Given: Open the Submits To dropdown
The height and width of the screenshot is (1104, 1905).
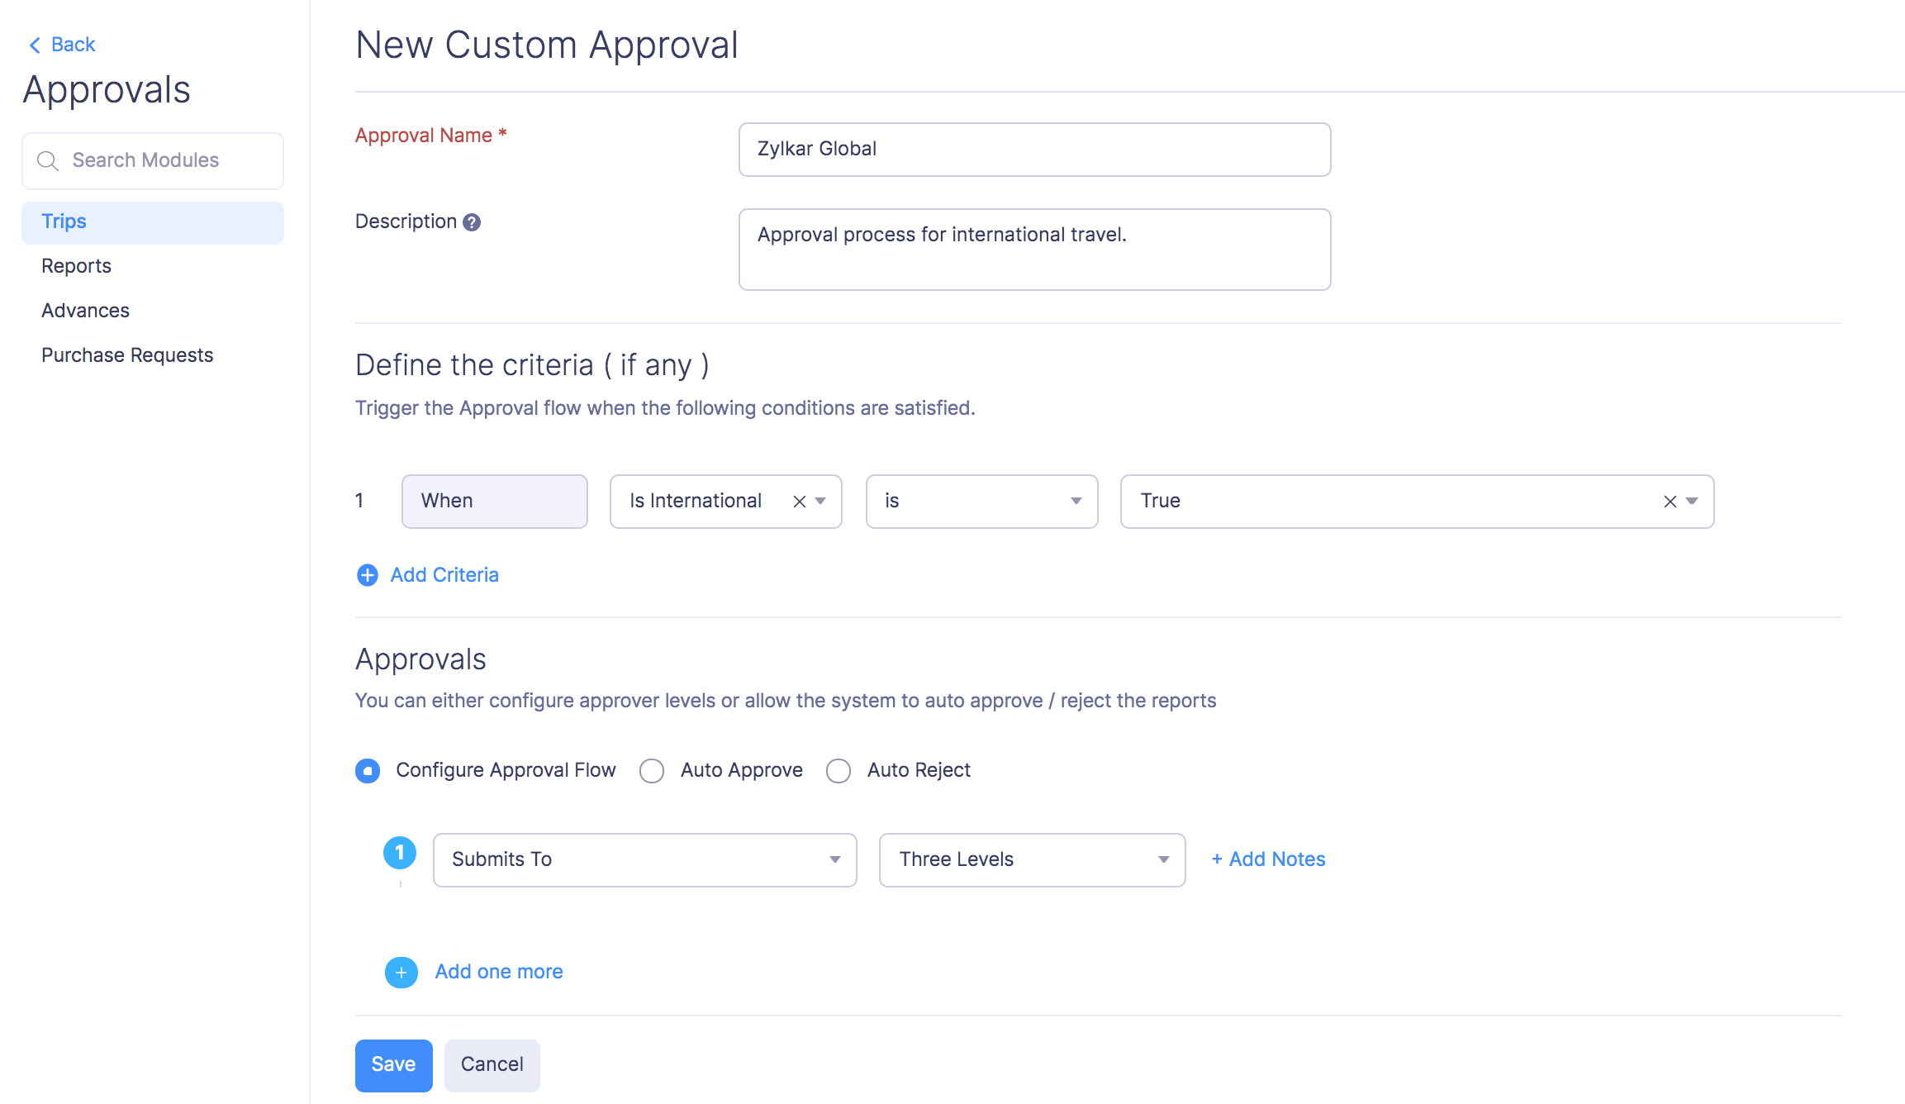Looking at the screenshot, I should pyautogui.click(x=644, y=860).
